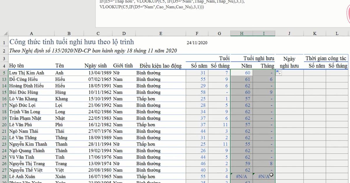
Task: Click the date cell 24/11/2020
Action: pos(197,43)
